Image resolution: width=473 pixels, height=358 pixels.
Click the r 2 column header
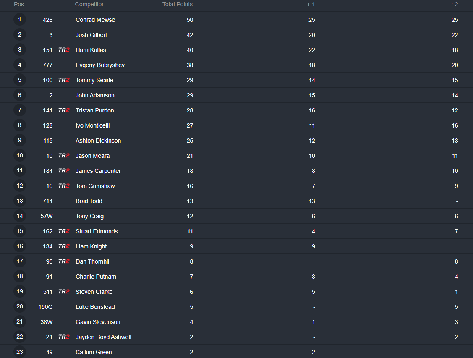pyautogui.click(x=455, y=4)
